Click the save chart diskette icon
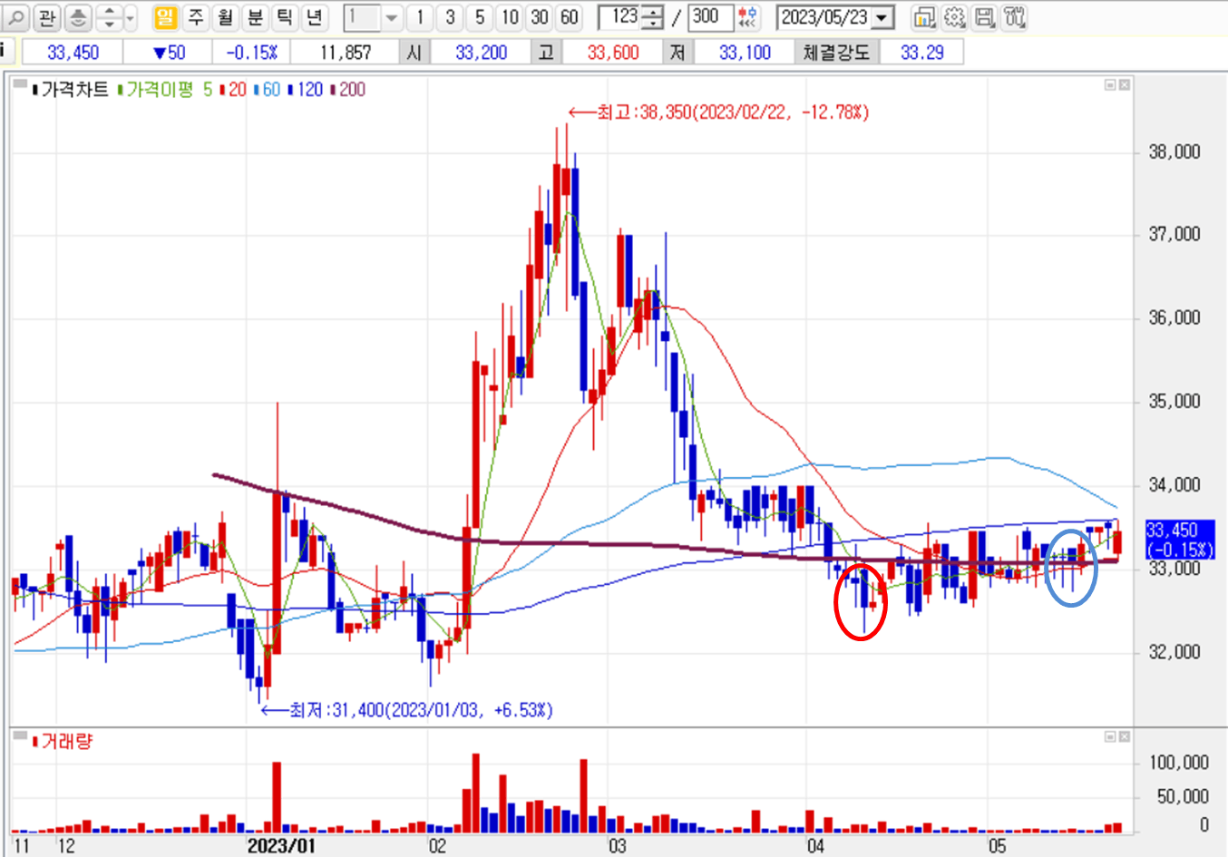This screenshot has height=857, width=1228. point(984,17)
